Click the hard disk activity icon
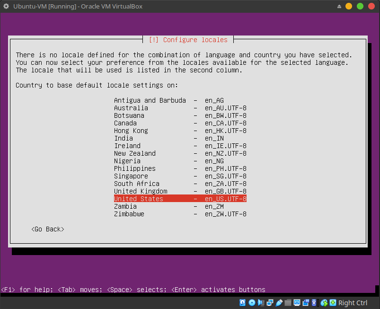This screenshot has width=380, height=309. (242, 302)
